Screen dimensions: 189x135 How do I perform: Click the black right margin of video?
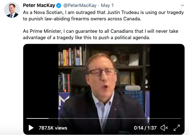[x=167, y=80]
